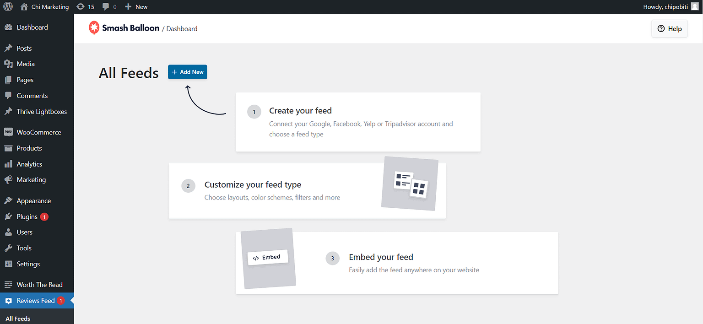Click the Embed code thumbnail

(268, 258)
